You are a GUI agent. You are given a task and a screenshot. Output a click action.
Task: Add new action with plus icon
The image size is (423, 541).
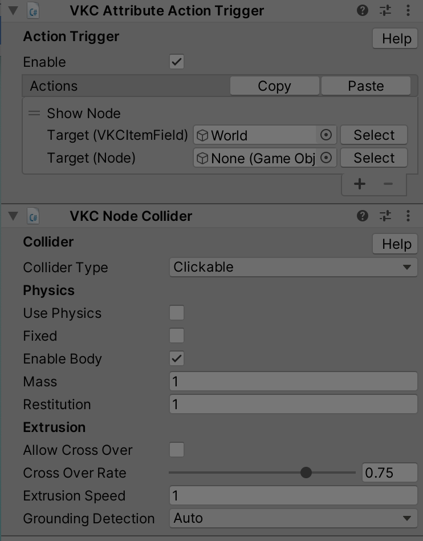coord(360,184)
